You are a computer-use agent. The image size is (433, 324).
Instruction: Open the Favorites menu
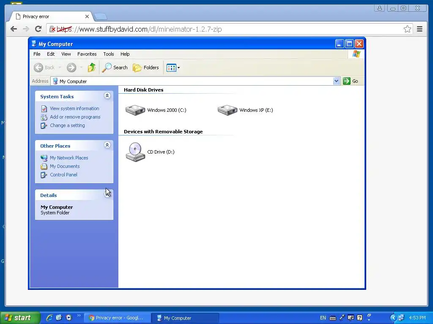click(87, 54)
